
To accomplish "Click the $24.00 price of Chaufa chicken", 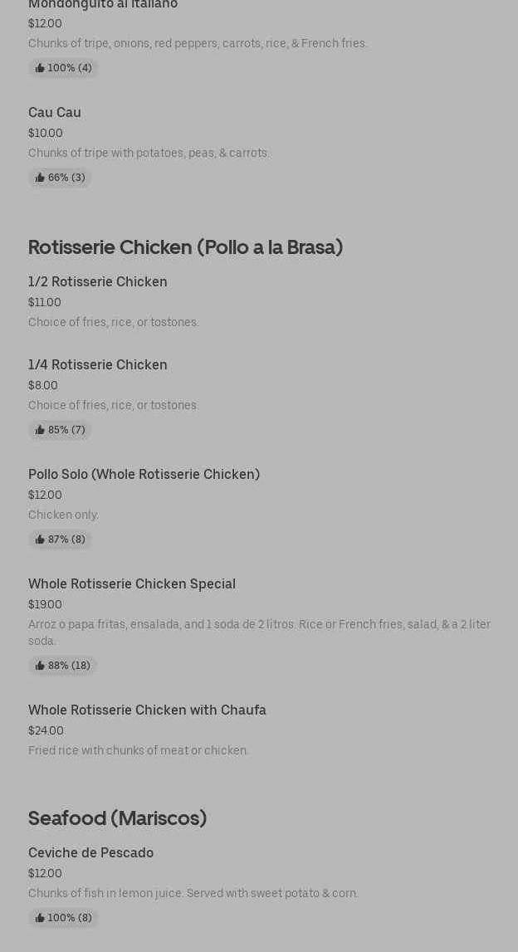I will (x=46, y=730).
